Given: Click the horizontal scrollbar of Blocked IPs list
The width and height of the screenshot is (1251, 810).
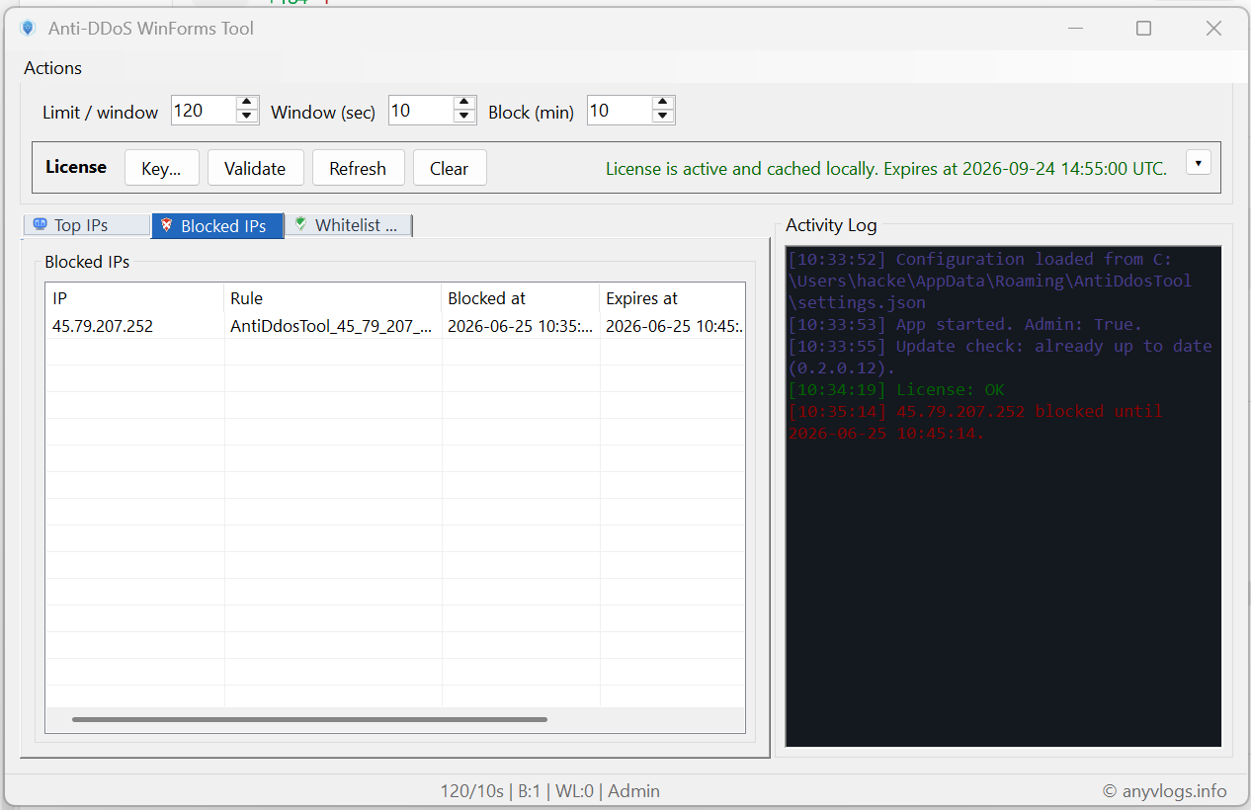Looking at the screenshot, I should pyautogui.click(x=309, y=720).
